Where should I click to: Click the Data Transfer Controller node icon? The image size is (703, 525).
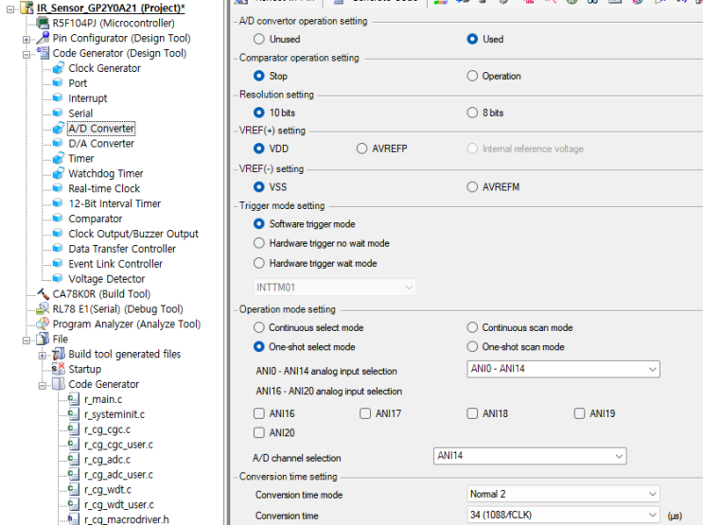click(x=58, y=249)
